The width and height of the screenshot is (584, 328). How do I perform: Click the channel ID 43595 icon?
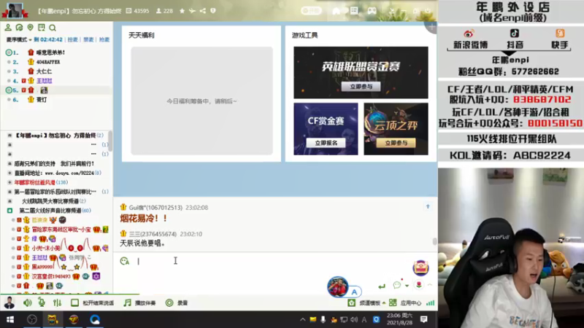tap(129, 11)
